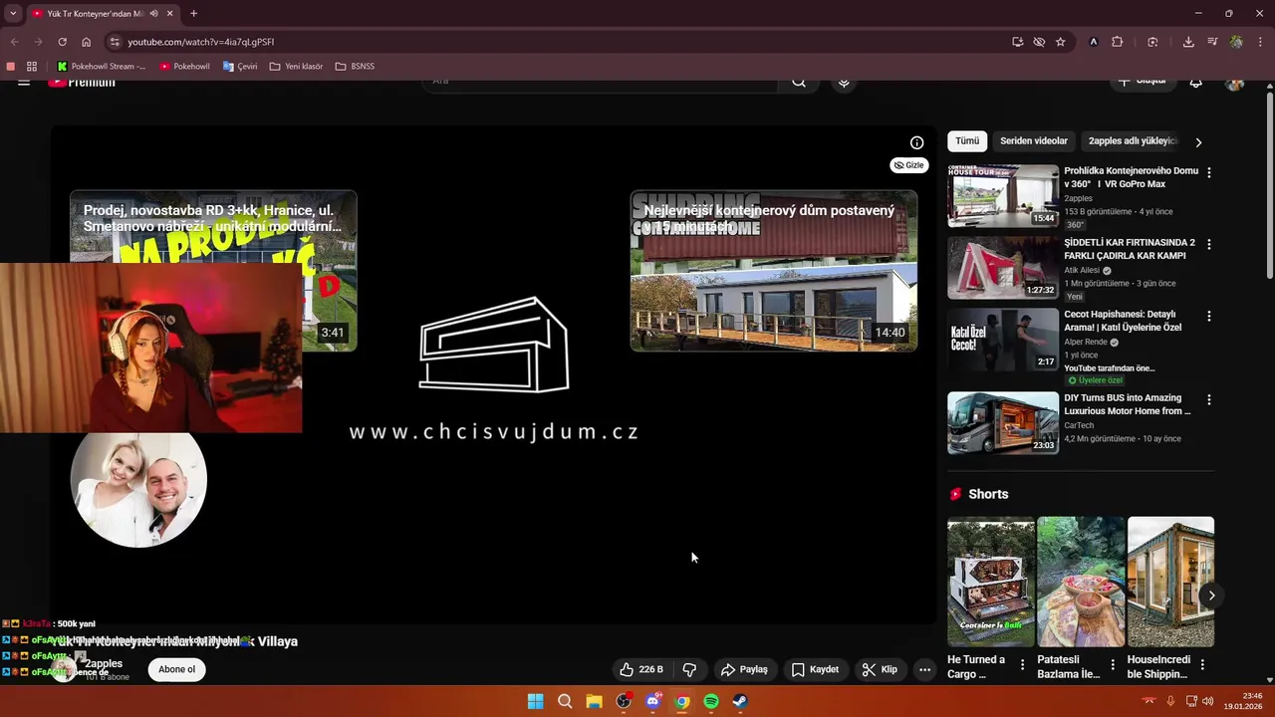Like the video with 226 B
The width and height of the screenshot is (1275, 717).
pos(641,669)
